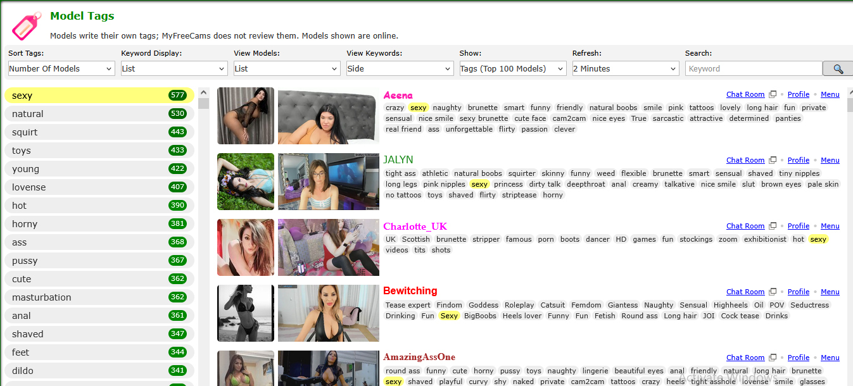
Task: Open AmazingAssOne's Profile link
Action: (799, 358)
